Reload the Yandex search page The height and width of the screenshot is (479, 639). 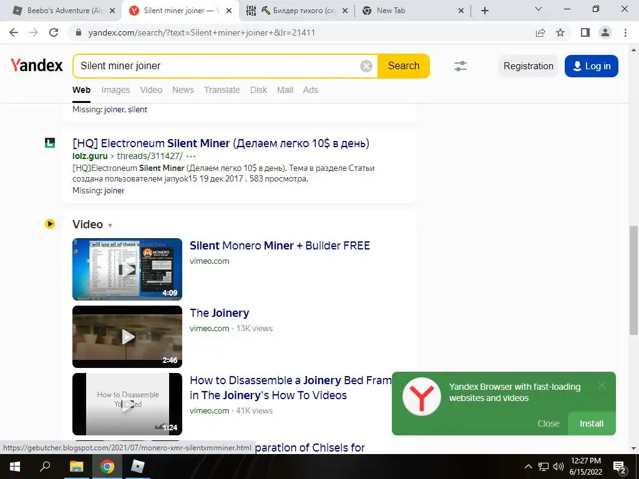pyautogui.click(x=54, y=32)
